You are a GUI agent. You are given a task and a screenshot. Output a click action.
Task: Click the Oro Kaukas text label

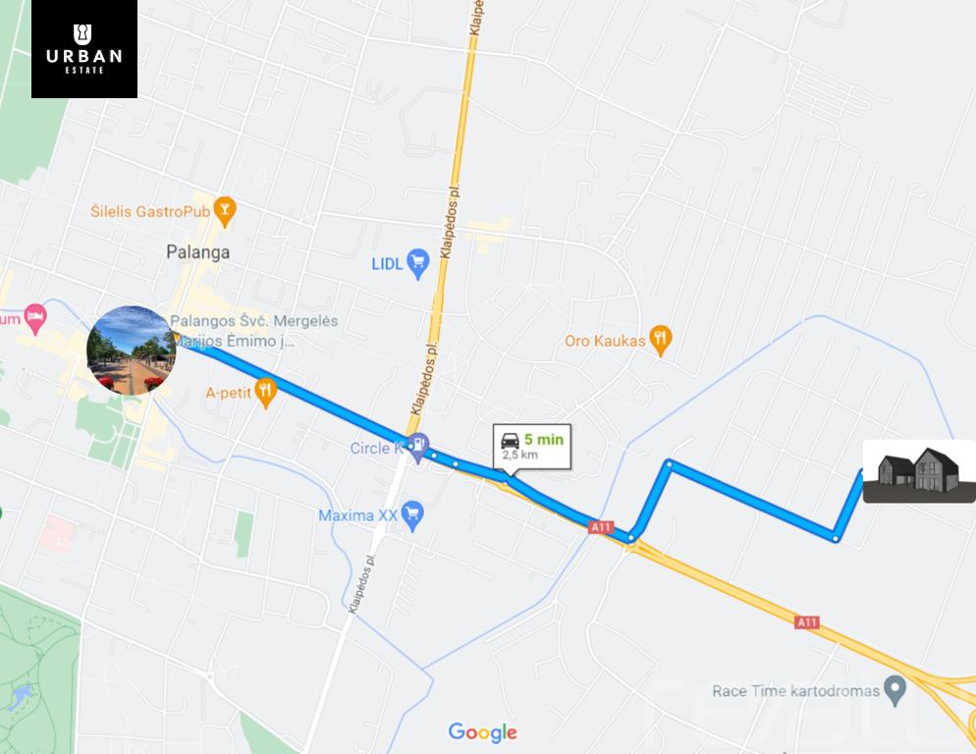tap(605, 342)
